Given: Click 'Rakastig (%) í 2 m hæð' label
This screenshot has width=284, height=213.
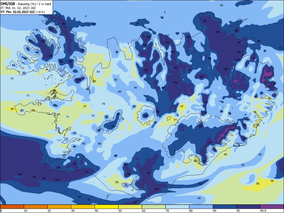Looking at the screenshot, I should click(35, 4).
